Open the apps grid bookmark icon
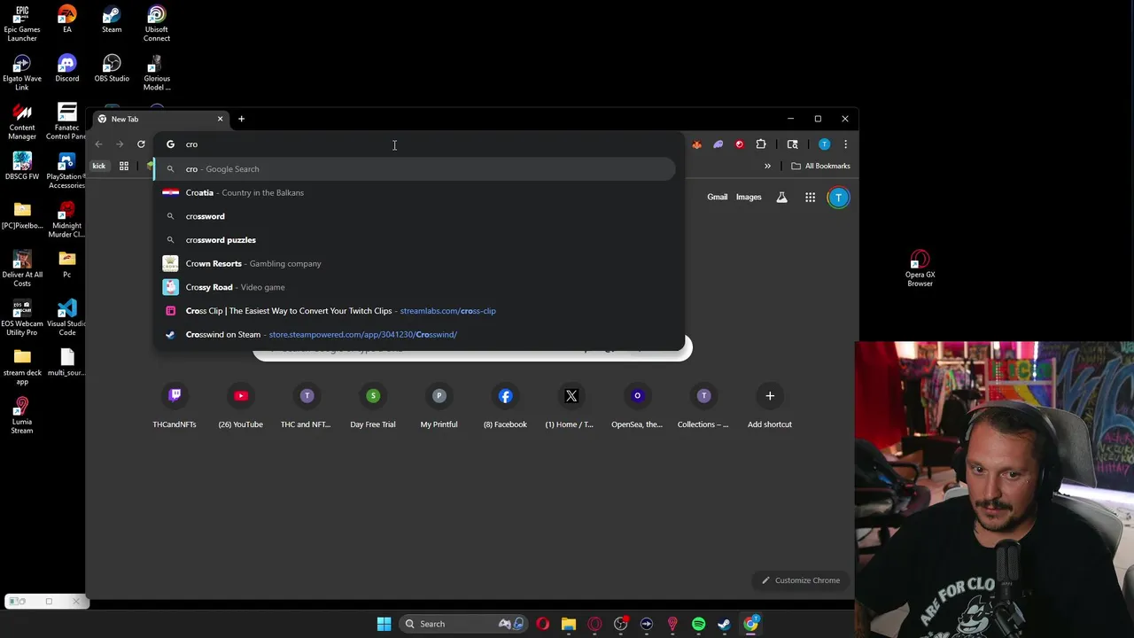This screenshot has width=1134, height=638. [124, 166]
